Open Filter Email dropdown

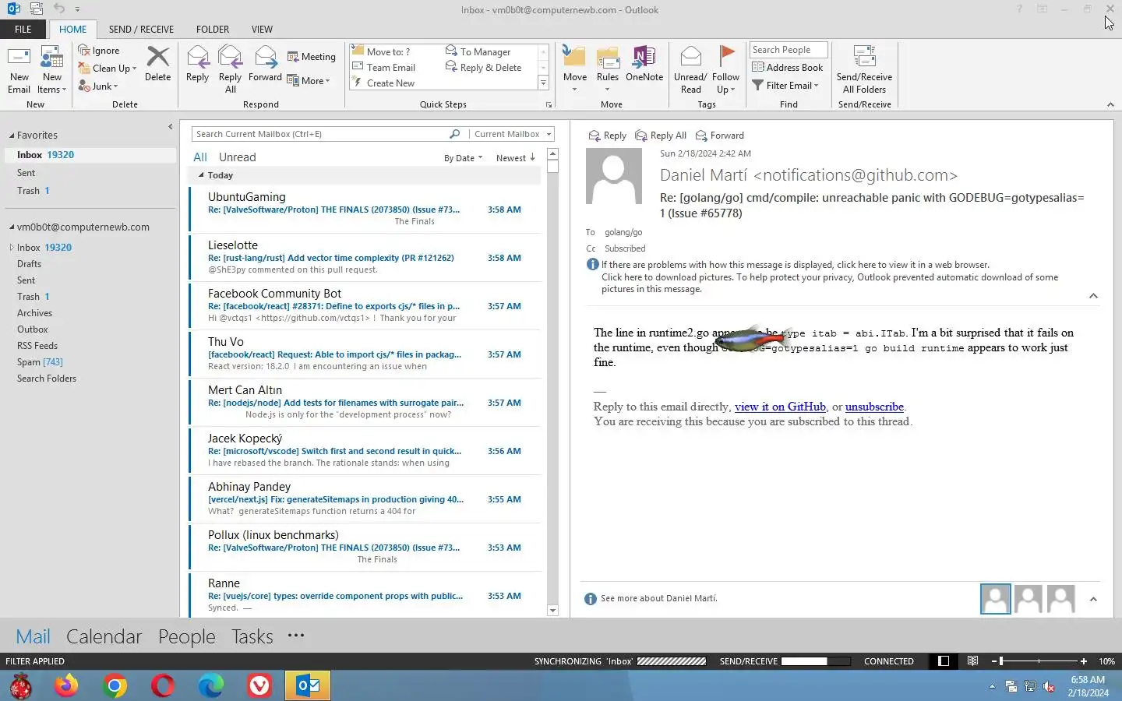(x=785, y=86)
